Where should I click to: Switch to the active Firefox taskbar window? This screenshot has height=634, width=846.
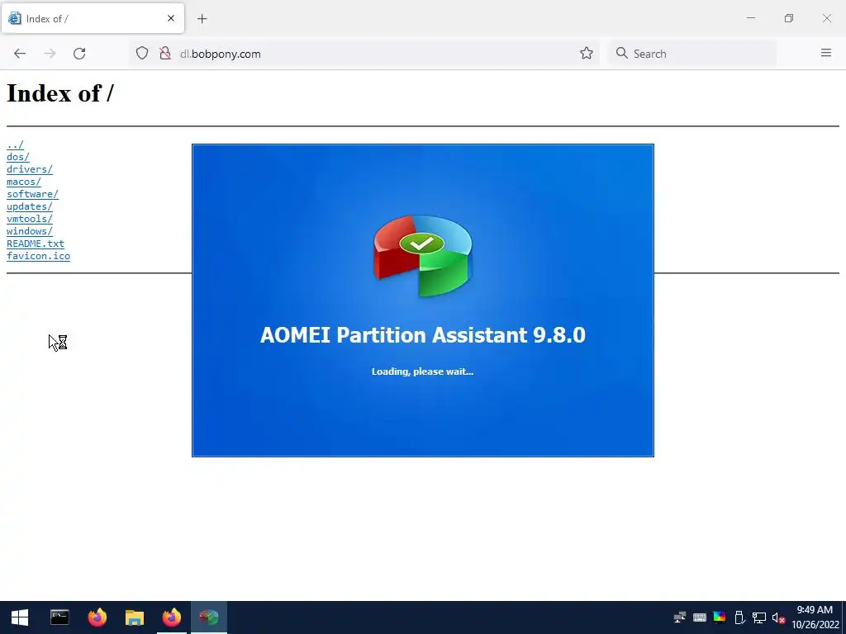click(172, 617)
